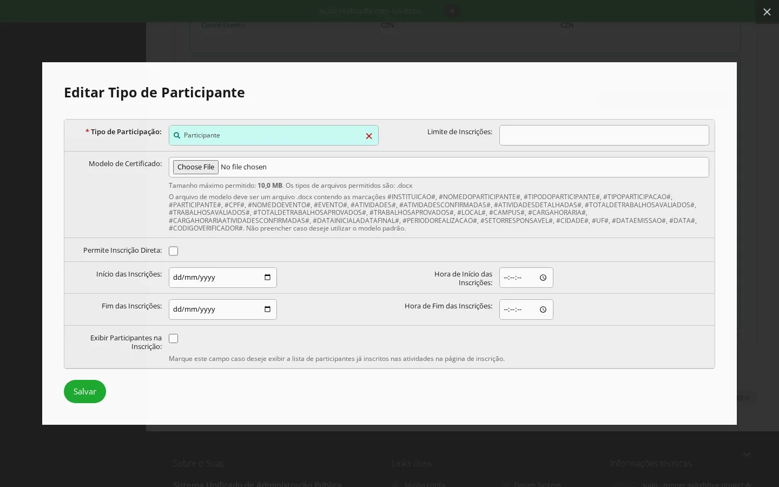This screenshot has height=487, width=779.
Task: Click the Choose File button
Action: click(x=196, y=167)
